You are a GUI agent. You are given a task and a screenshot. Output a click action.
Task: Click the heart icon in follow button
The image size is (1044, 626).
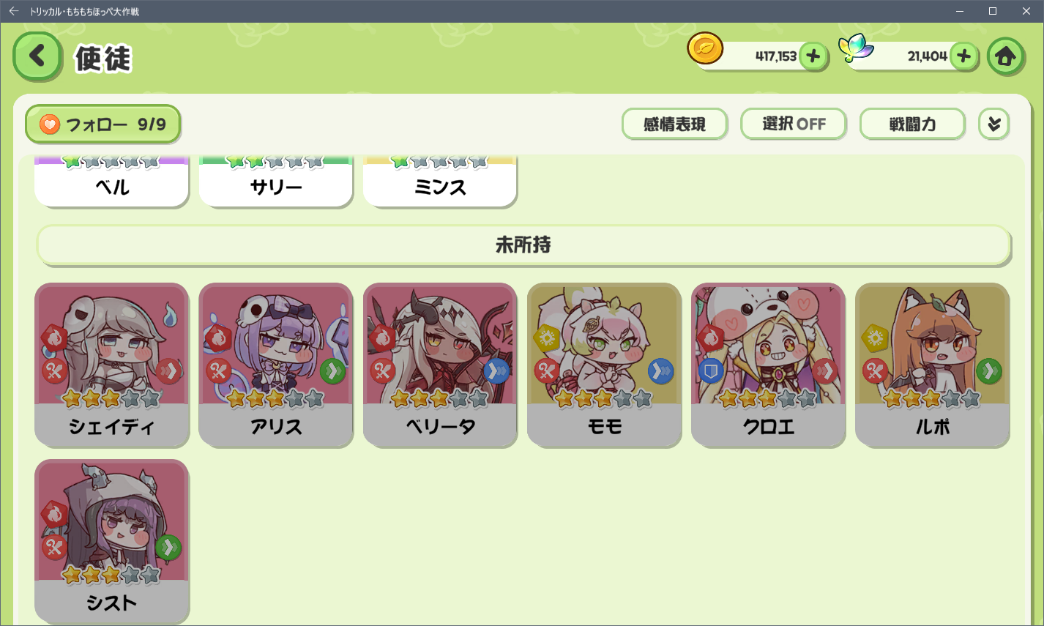49,124
